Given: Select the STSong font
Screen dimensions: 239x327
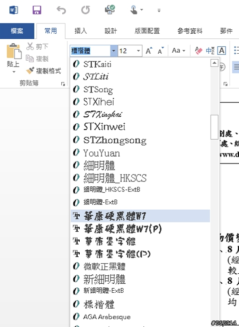Looking at the screenshot, I should click(140, 89).
